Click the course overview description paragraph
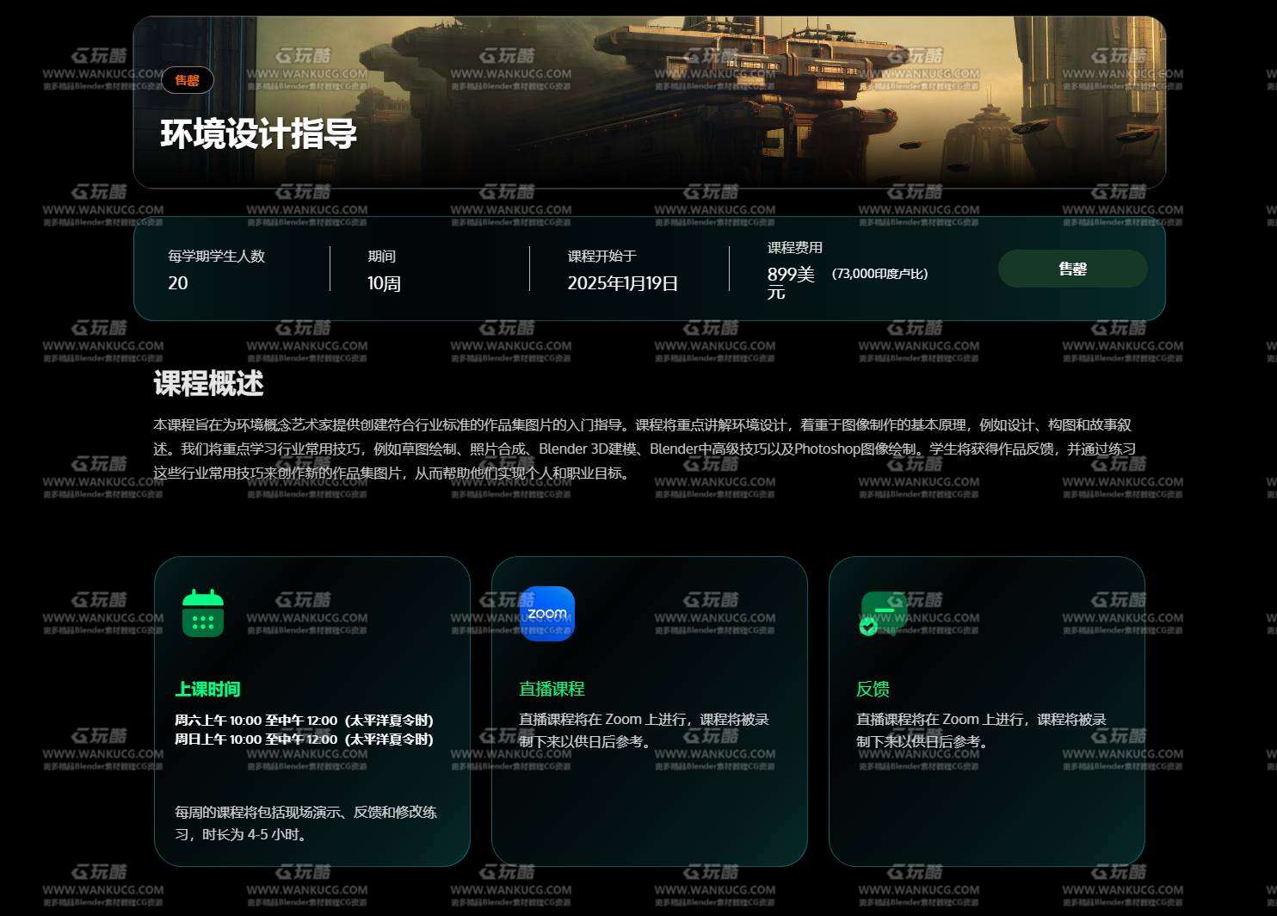The height and width of the screenshot is (916, 1277). pyautogui.click(x=645, y=449)
